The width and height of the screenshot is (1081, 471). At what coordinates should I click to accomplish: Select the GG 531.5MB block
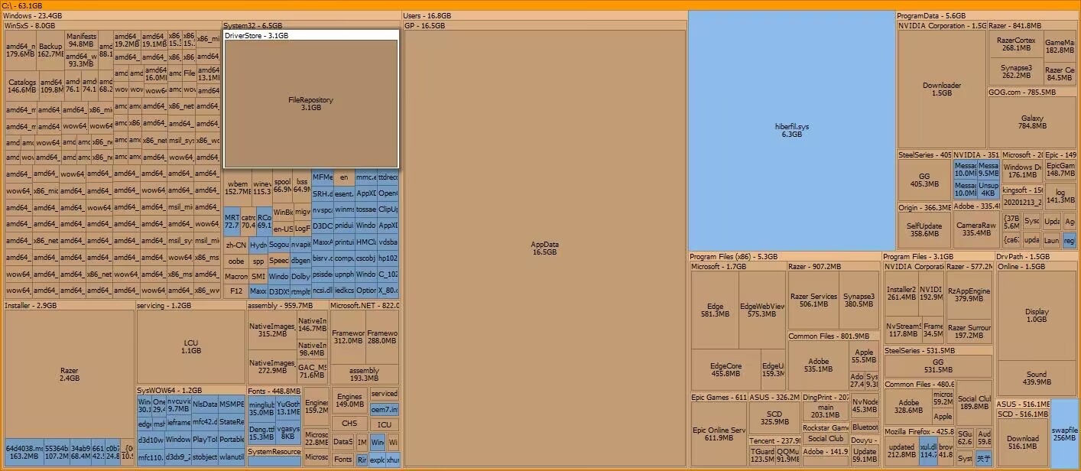[938, 365]
